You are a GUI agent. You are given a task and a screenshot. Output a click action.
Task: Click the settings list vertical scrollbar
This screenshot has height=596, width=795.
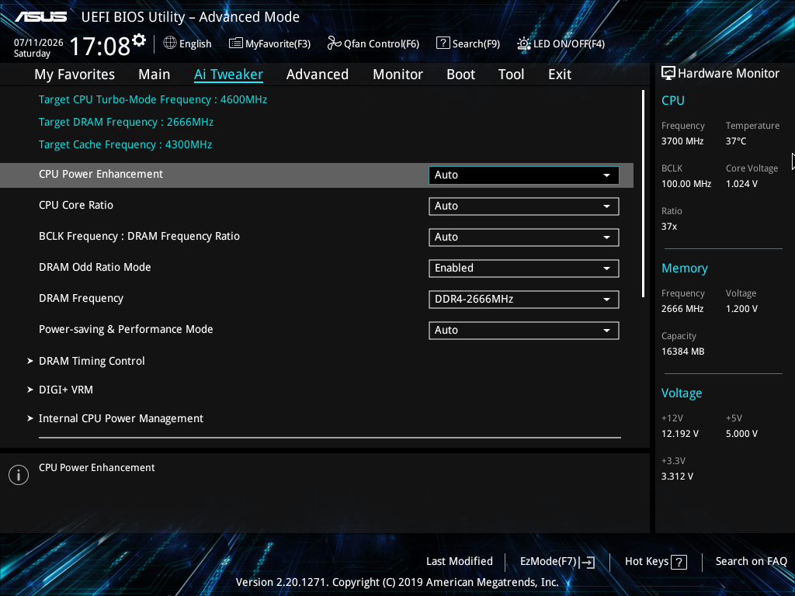(x=643, y=193)
